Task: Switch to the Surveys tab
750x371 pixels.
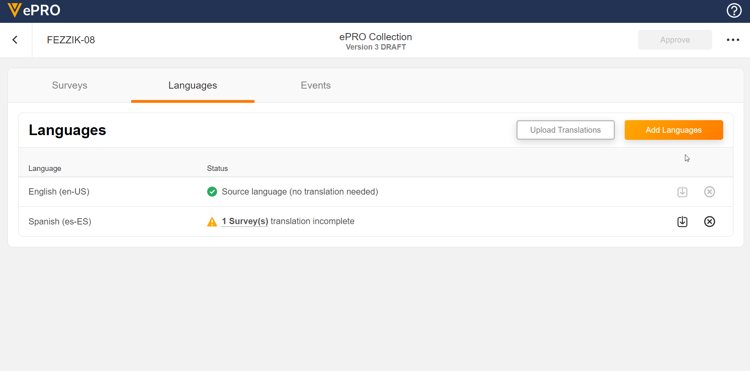Action: (70, 85)
